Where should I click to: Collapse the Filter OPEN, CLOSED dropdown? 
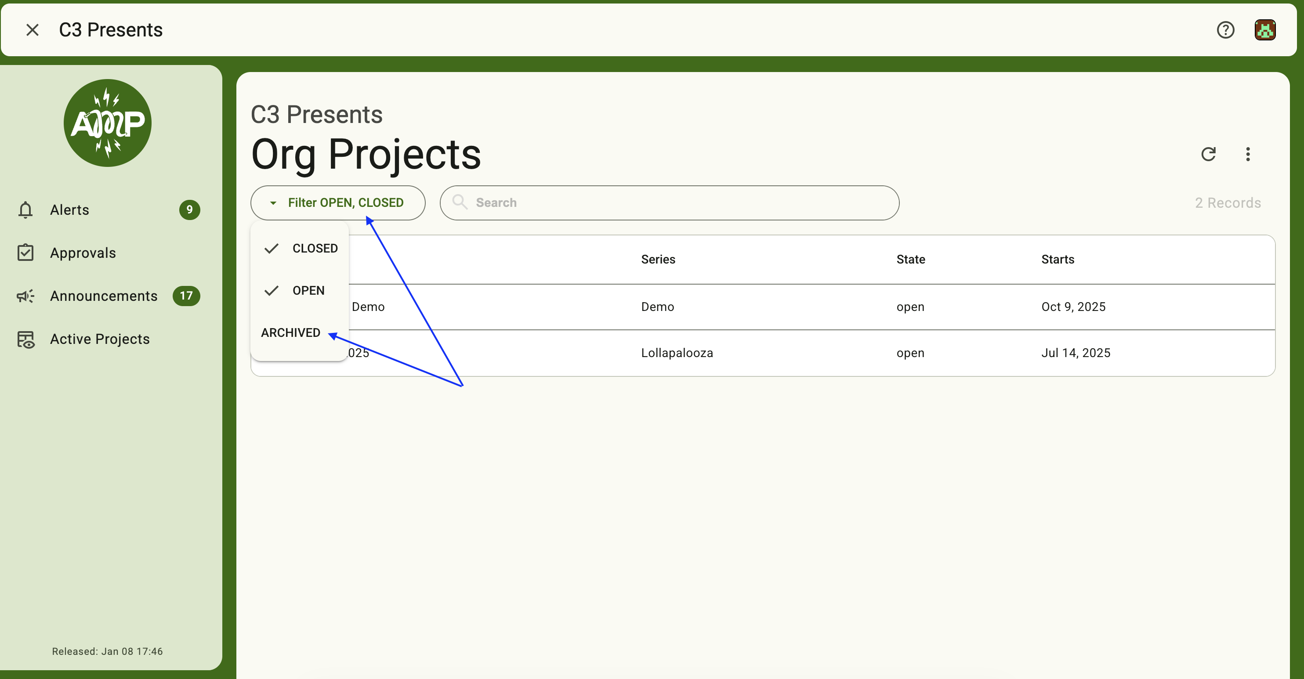pyautogui.click(x=337, y=202)
